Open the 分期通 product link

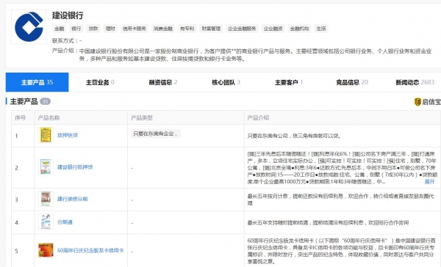65,222
